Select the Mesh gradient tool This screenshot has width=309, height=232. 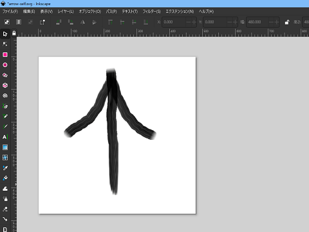[x=5, y=157]
